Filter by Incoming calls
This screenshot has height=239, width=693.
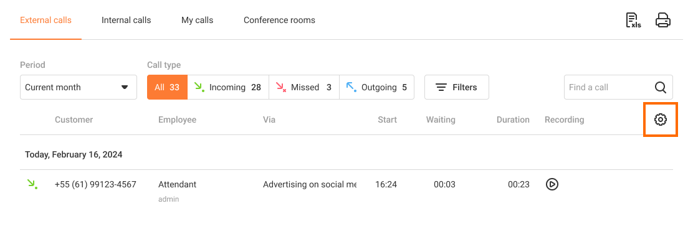pos(228,87)
